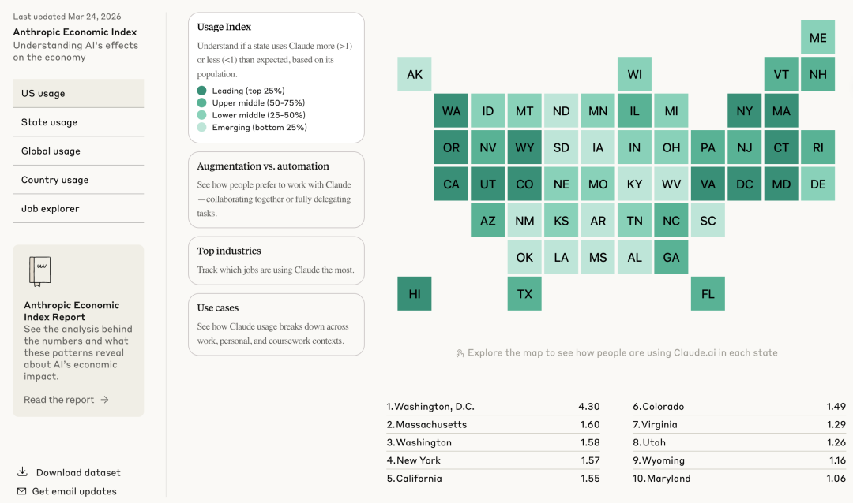Click the envelope email updates icon
This screenshot has width=853, height=503.
(22, 491)
